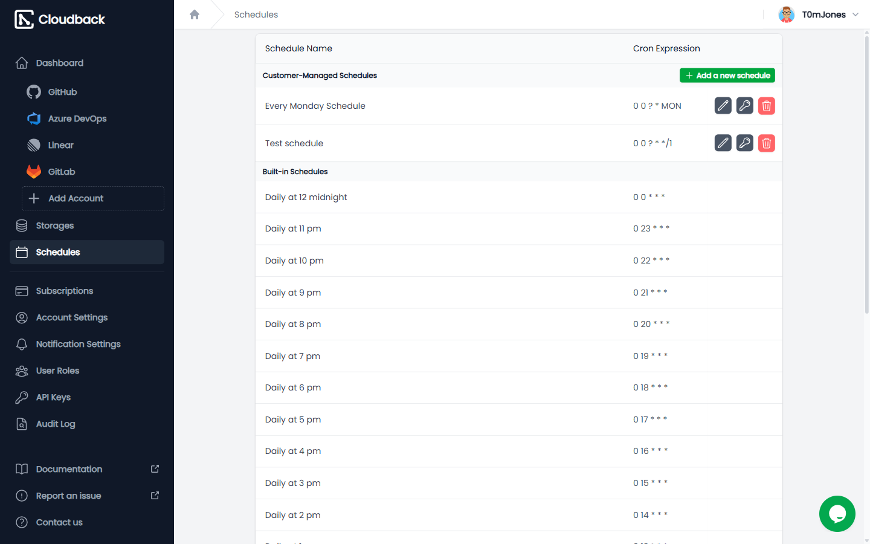Click the 'Daily at 11 pm' row

[x=519, y=228]
